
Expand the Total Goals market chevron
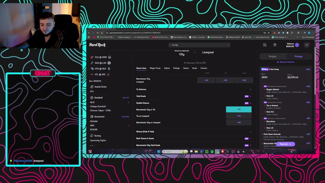point(250,96)
